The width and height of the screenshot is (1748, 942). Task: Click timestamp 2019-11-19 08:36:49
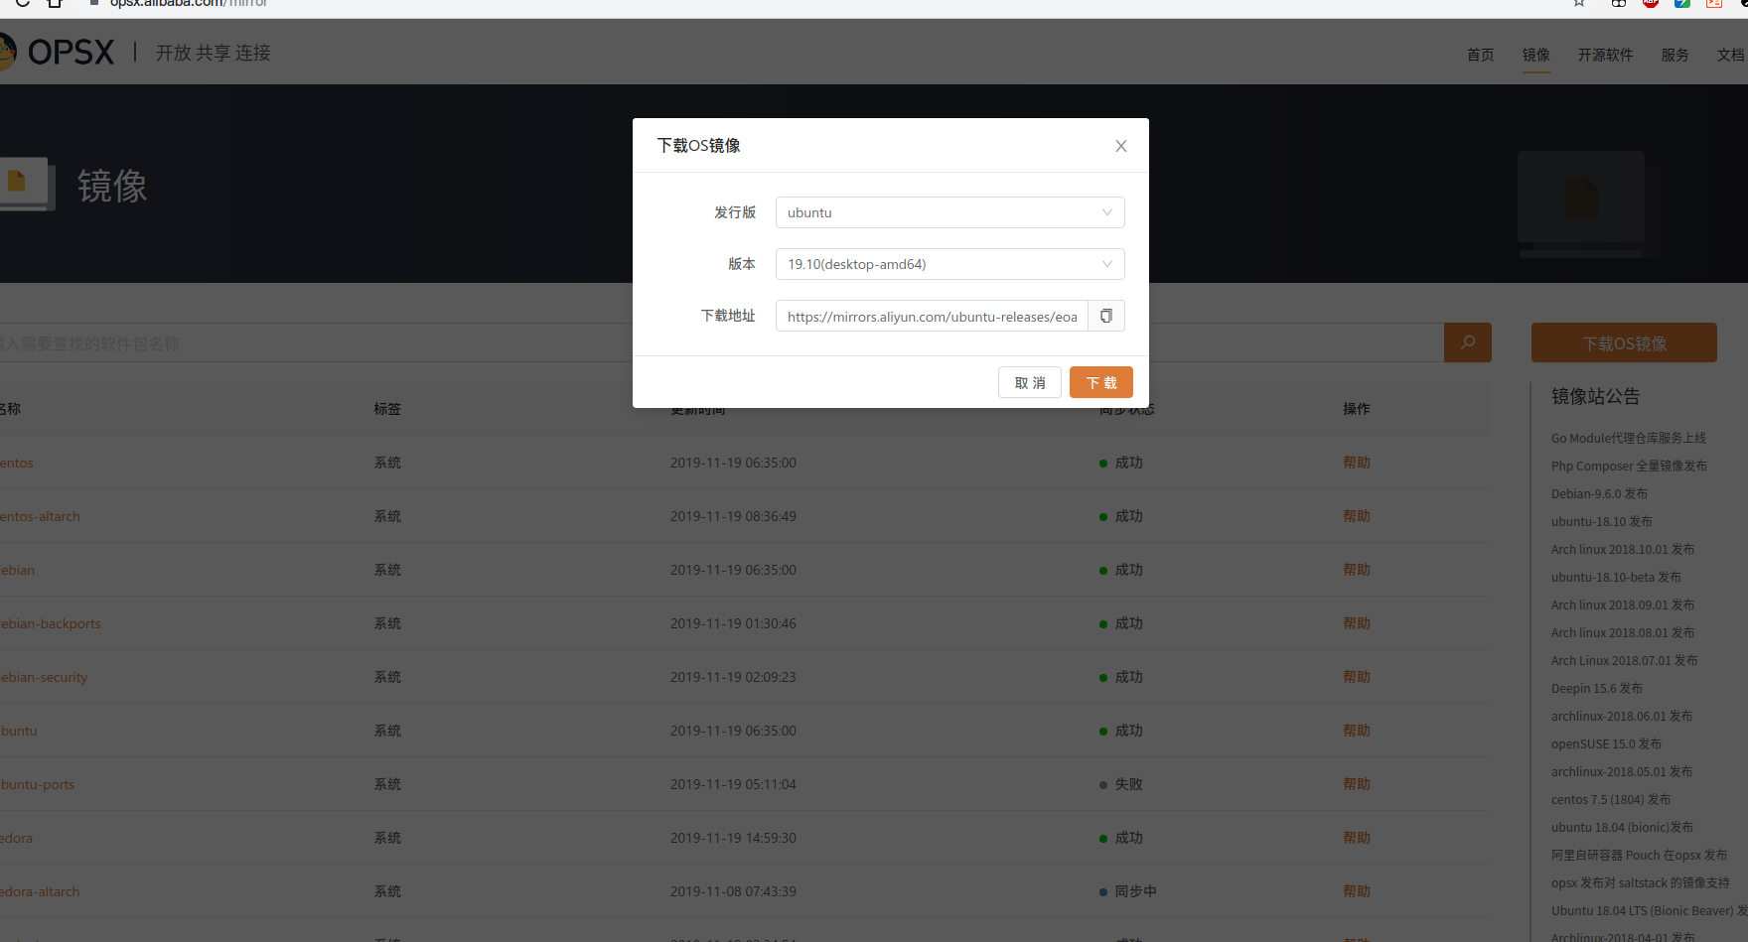733,516
